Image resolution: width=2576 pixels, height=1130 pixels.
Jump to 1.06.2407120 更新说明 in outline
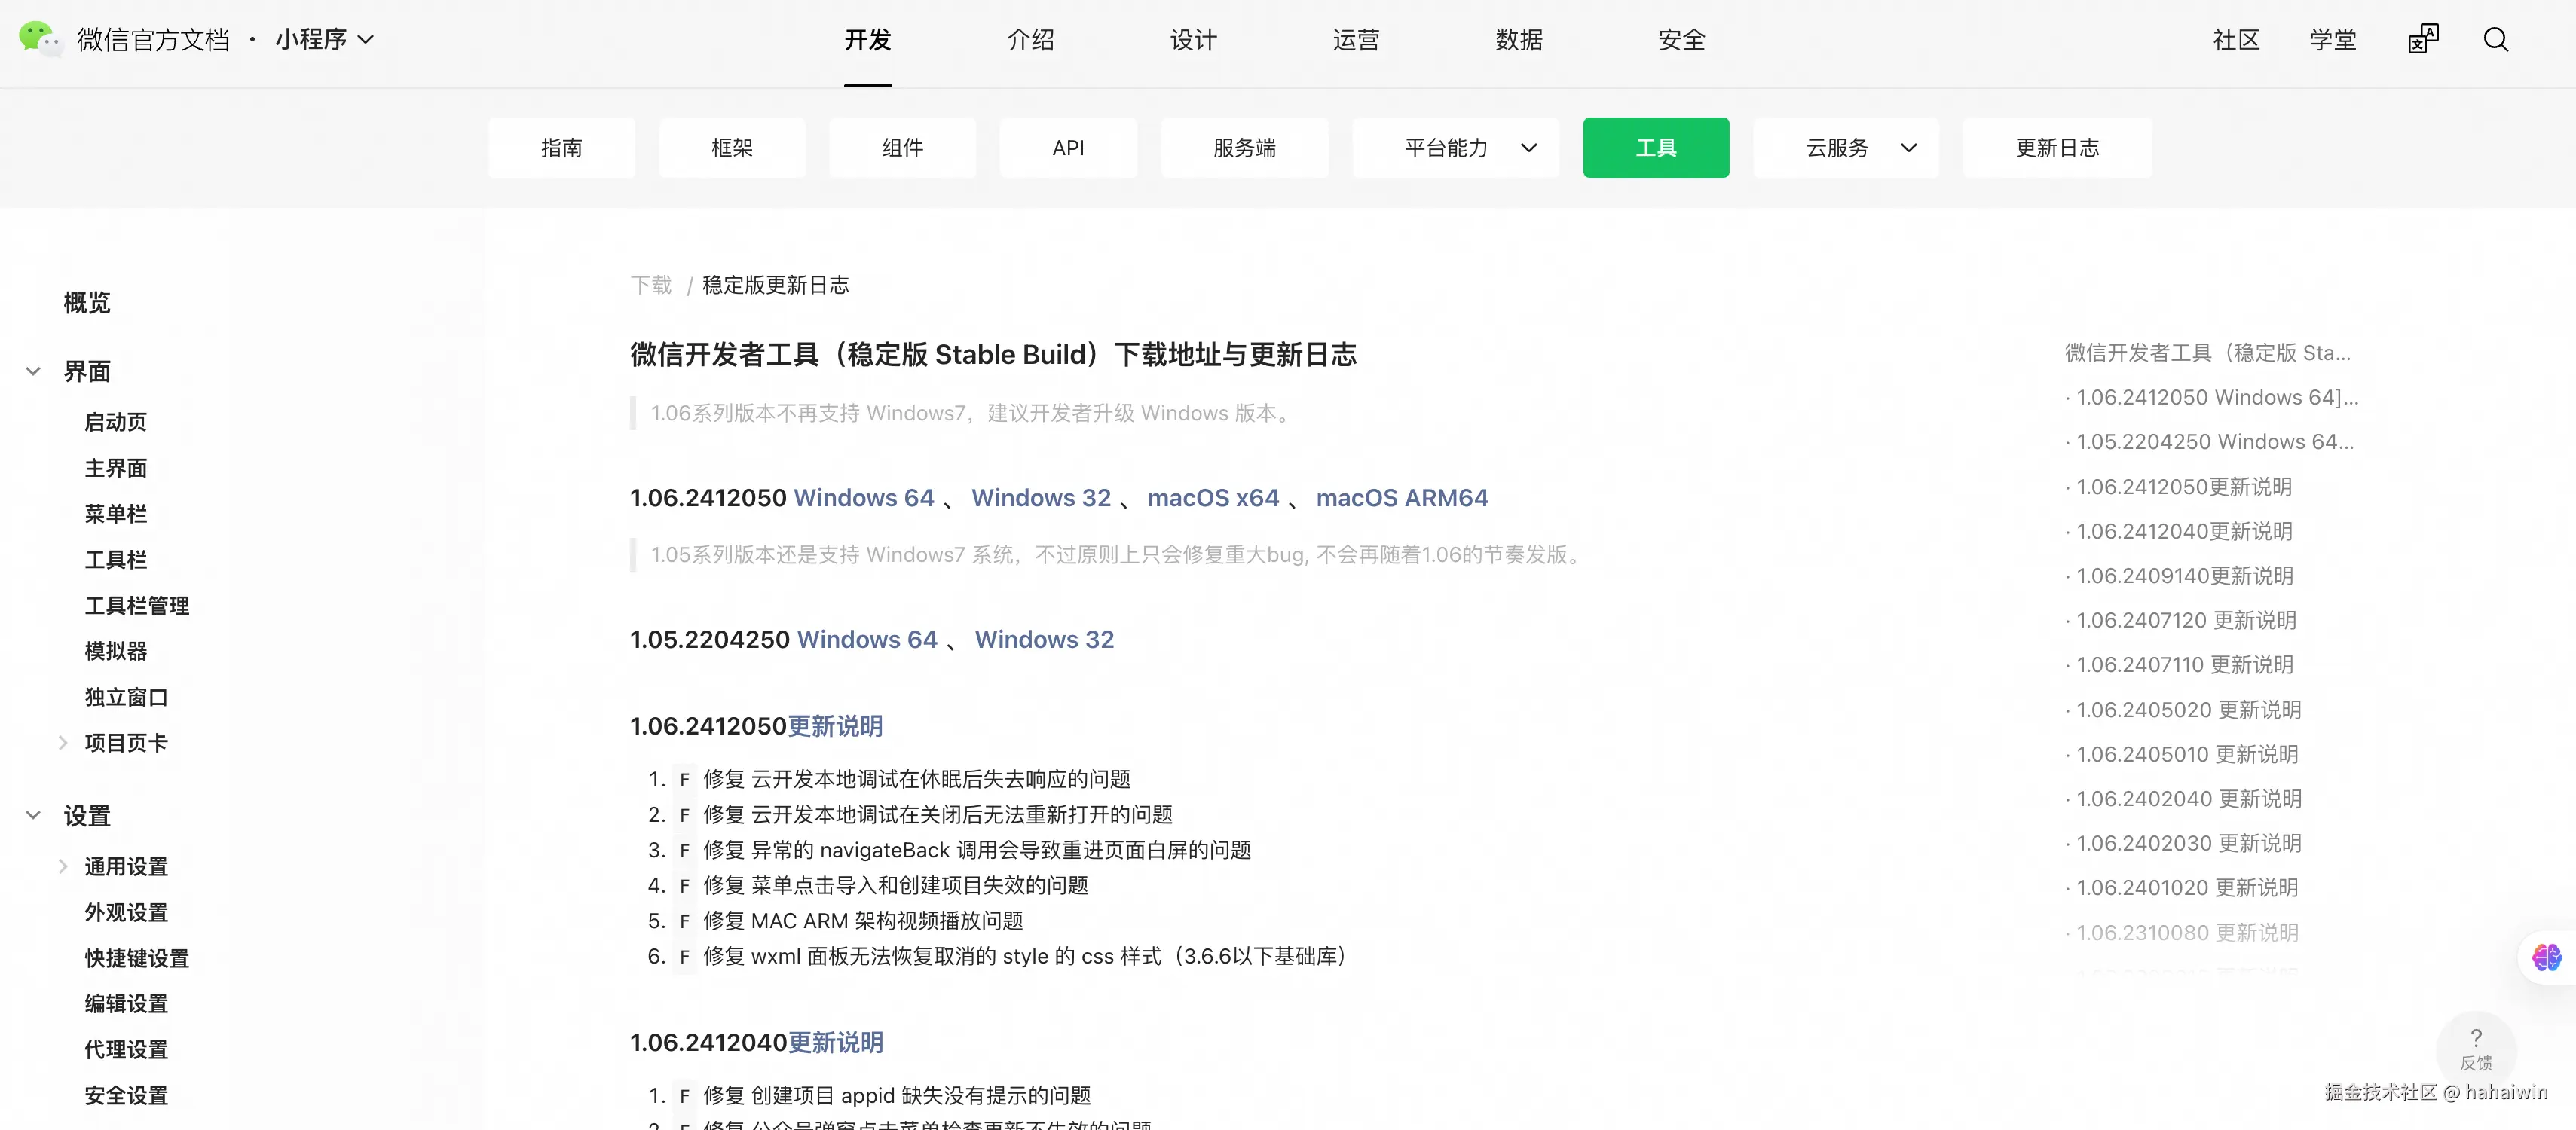(x=2185, y=621)
